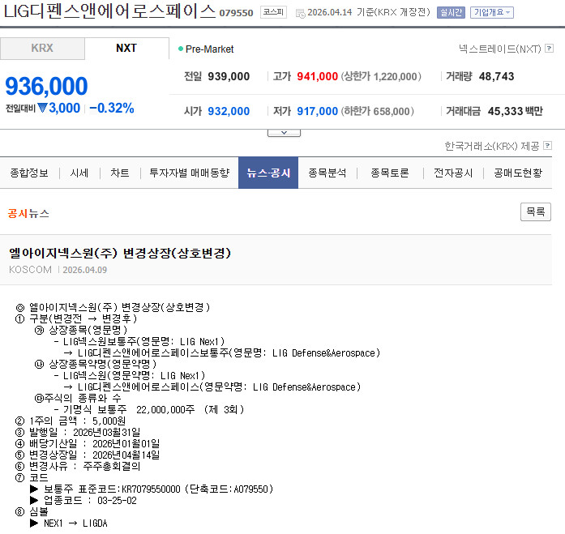The width and height of the screenshot is (565, 534).
Task: Open the 차트 tab
Action: 120,173
